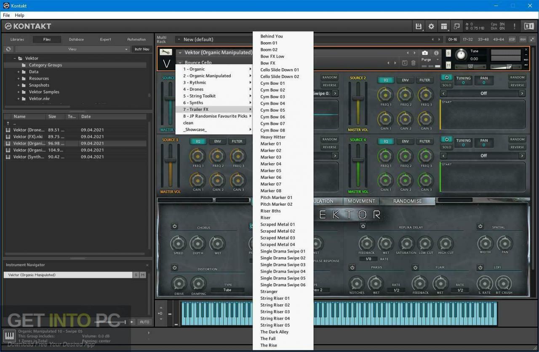This screenshot has height=352, width=539.
Task: Toggle Replika Delay power
Action: [x=363, y=226]
